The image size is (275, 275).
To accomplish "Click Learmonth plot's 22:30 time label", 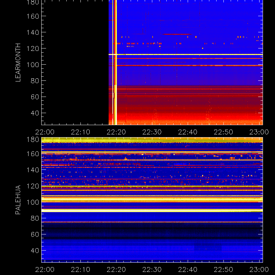I will pos(152,132).
